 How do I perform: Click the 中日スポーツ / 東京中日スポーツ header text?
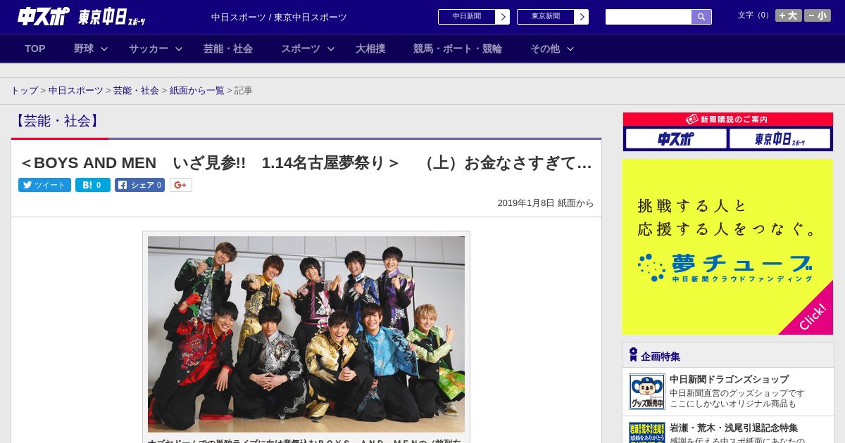click(x=279, y=17)
